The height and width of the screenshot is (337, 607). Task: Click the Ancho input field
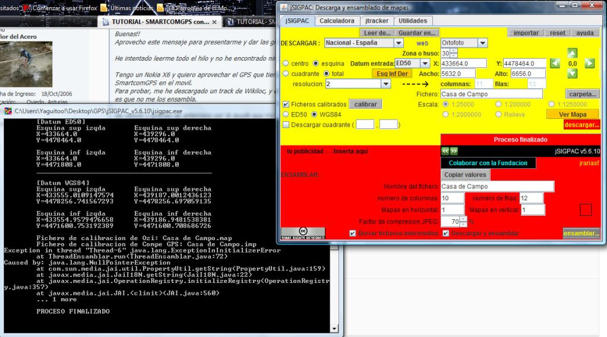tap(457, 74)
